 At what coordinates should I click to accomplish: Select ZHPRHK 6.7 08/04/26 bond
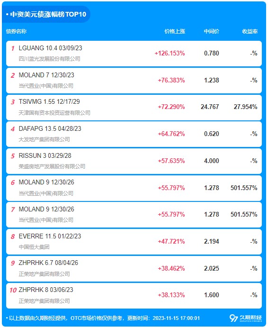click(48, 263)
